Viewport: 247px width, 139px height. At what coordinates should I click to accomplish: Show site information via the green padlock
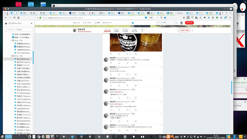click(40, 18)
